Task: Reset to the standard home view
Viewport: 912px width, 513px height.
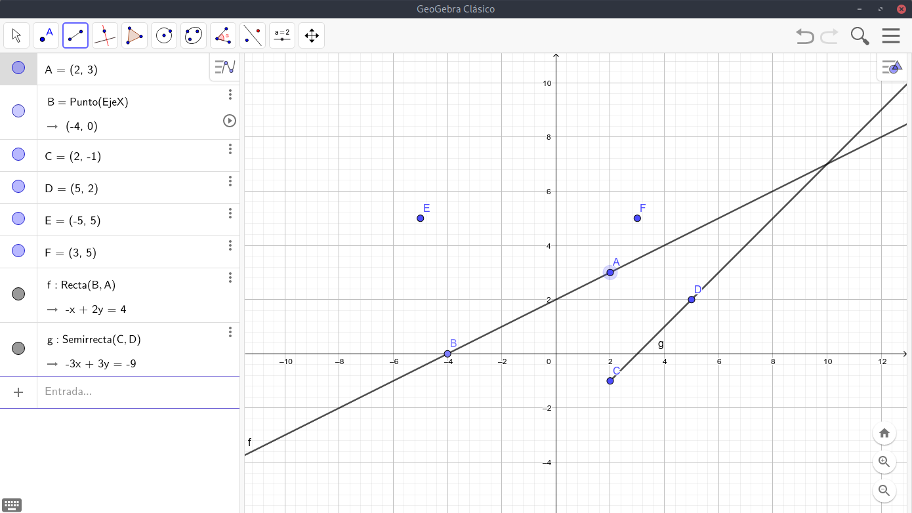Action: 884,433
